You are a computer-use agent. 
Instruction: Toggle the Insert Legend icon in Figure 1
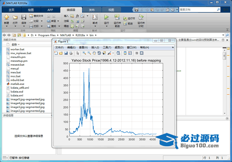tap(130, 53)
